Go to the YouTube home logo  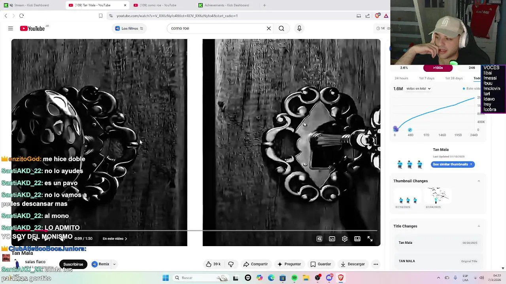point(32,28)
